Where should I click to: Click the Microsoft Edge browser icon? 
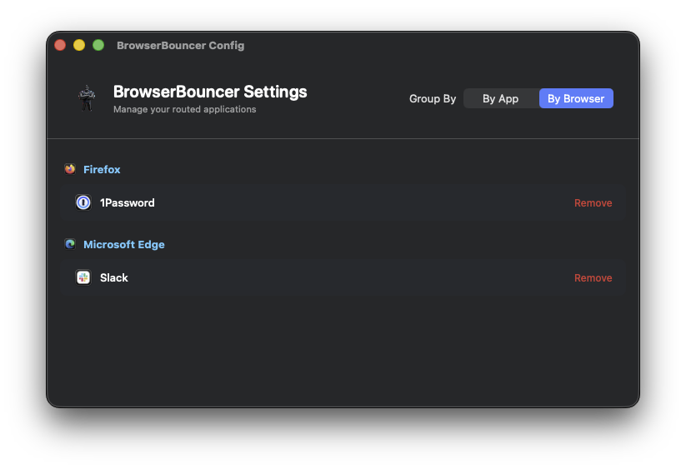tap(70, 244)
